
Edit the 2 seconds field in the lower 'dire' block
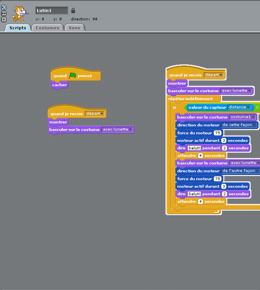(x=224, y=194)
